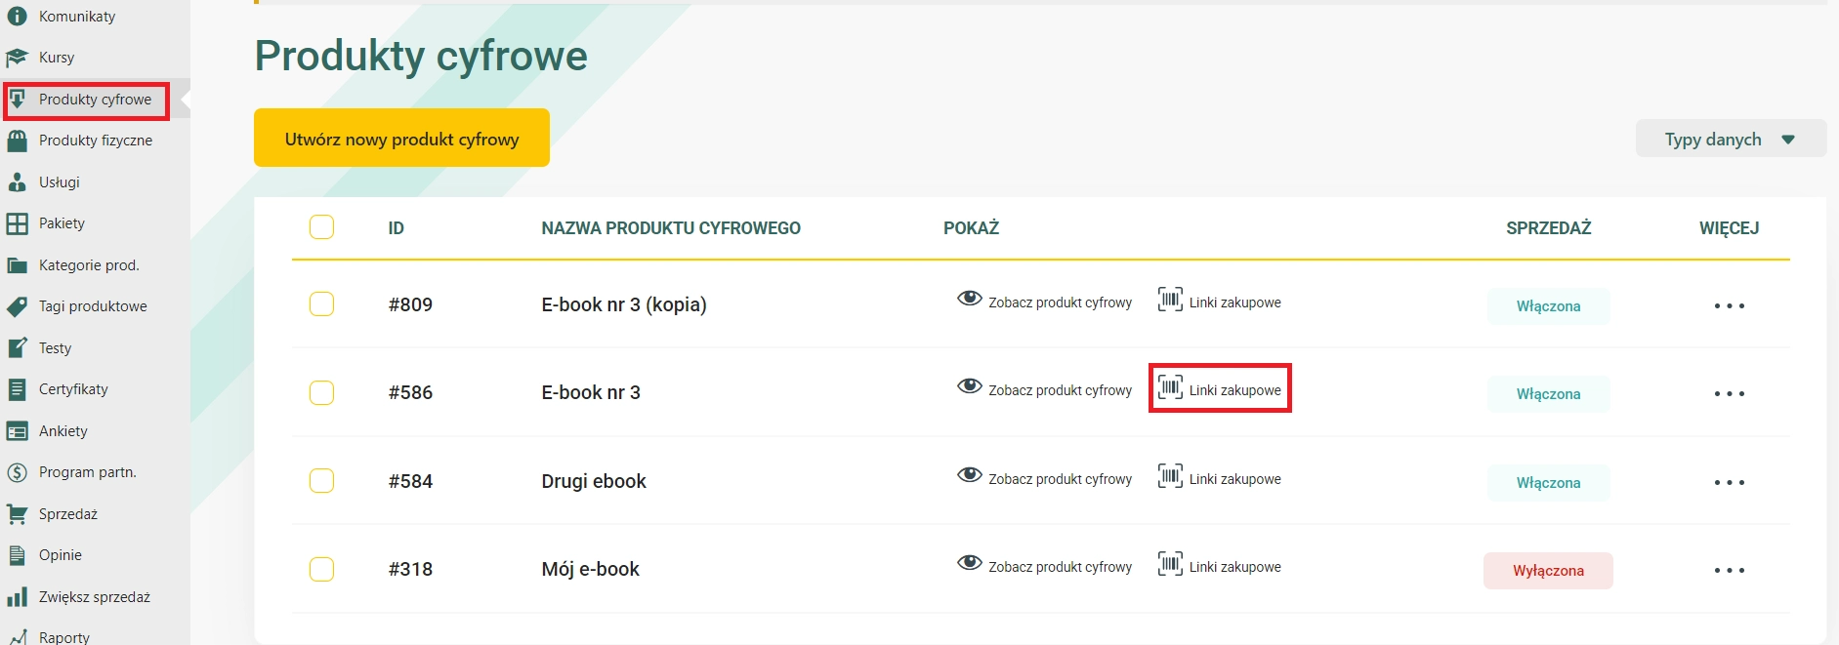
Task: Click barcode icon for E-book nr 3
Action: [x=1170, y=387]
